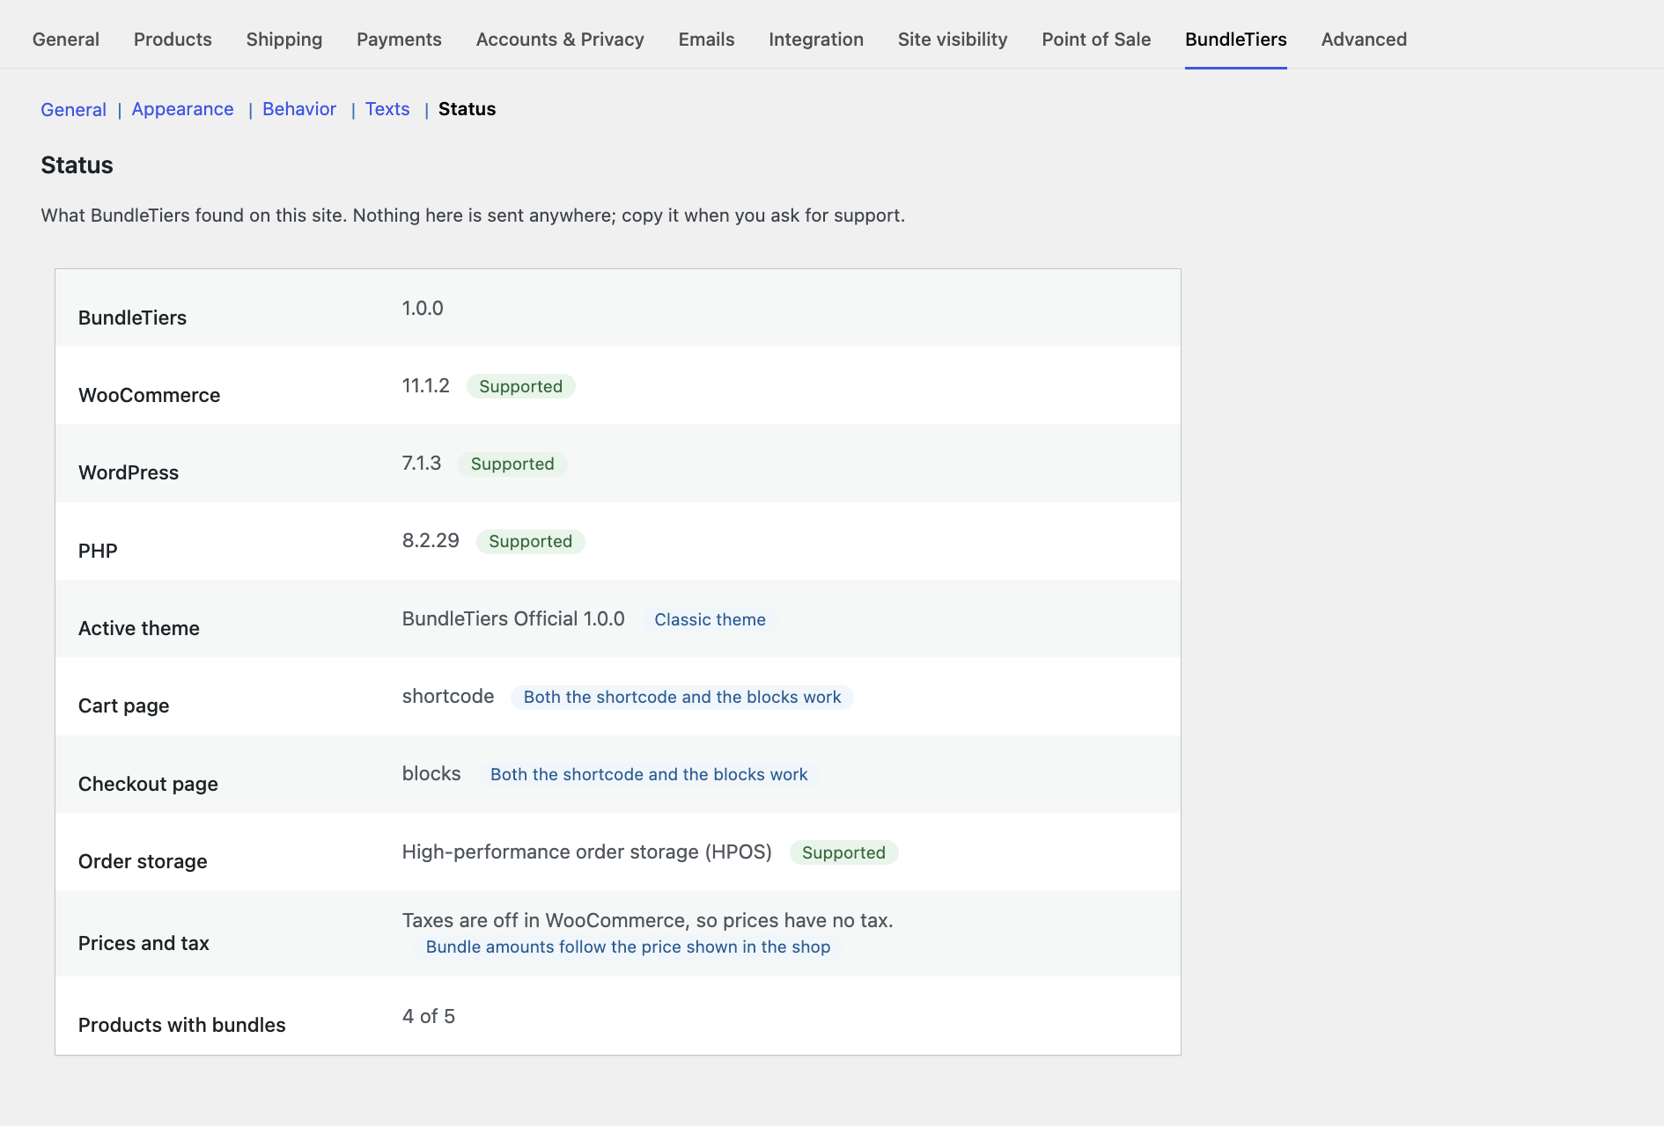Click the Supported badge beside WordPress
This screenshot has height=1126, width=1664.
point(512,464)
